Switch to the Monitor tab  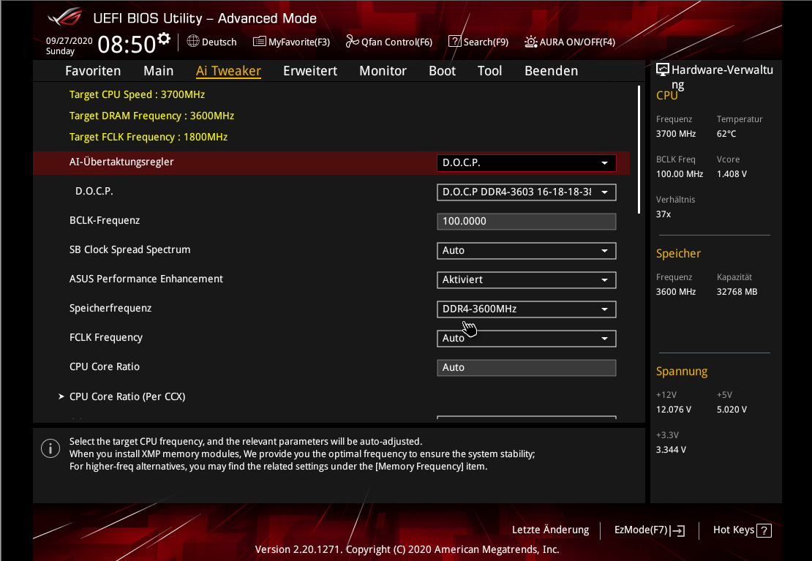pos(383,71)
